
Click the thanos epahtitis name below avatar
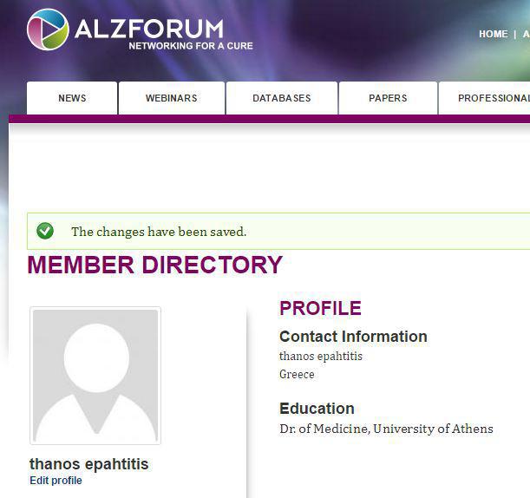[88, 464]
